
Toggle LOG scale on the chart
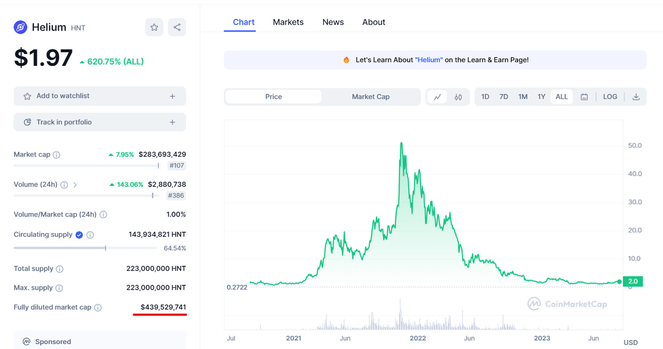(610, 97)
